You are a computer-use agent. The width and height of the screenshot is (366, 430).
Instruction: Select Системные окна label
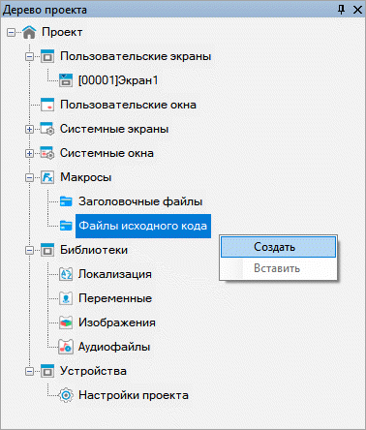[107, 153]
